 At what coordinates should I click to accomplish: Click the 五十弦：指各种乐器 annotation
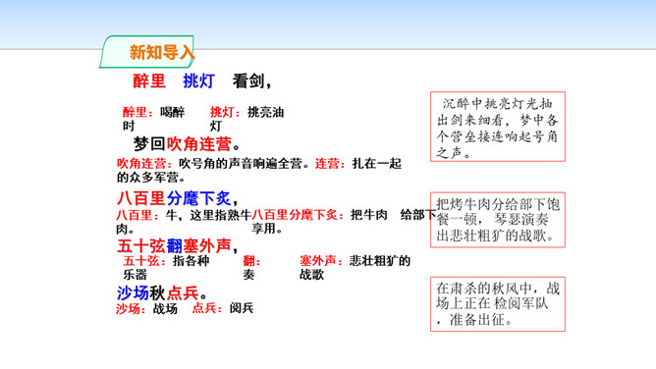(166, 268)
